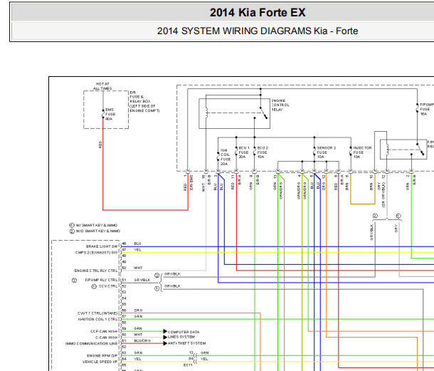Image resolution: width=434 pixels, height=371 pixels.
Task: Select 'BLU' wire color at pin 46
Action: coord(137,244)
